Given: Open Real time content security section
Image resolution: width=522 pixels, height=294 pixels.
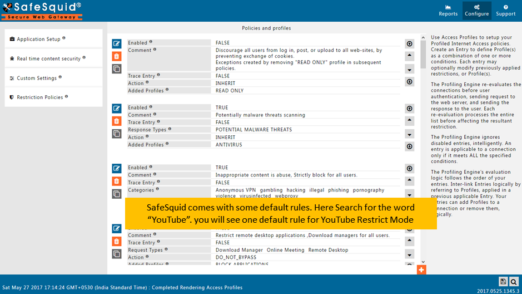Looking at the screenshot, I should [53, 58].
